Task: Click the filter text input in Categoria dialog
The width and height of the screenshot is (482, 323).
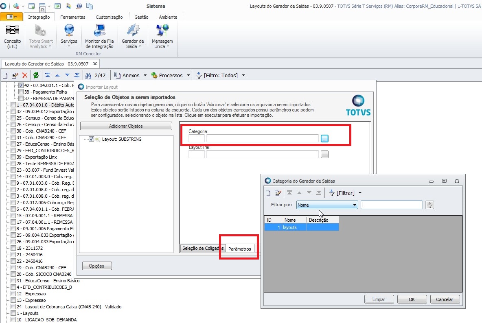Action: coord(392,205)
